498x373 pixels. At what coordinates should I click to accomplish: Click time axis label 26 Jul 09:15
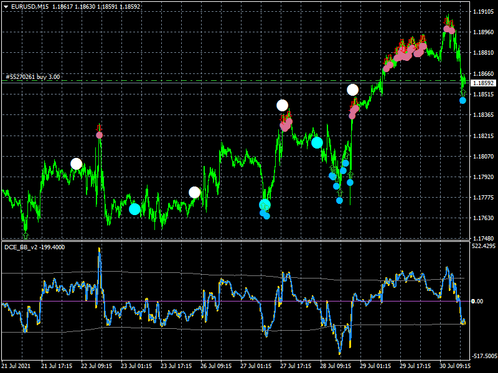[x=216, y=366]
